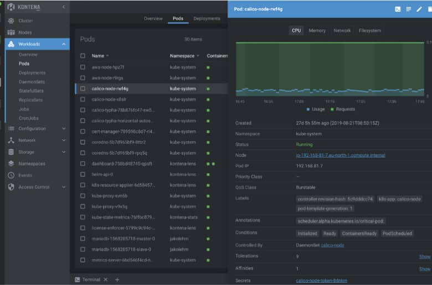The width and height of the screenshot is (432, 285).
Task: Open the Cluster section icon
Action: coord(11,20)
